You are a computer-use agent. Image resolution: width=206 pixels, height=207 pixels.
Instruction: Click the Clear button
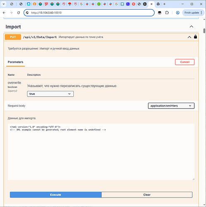[147, 195]
